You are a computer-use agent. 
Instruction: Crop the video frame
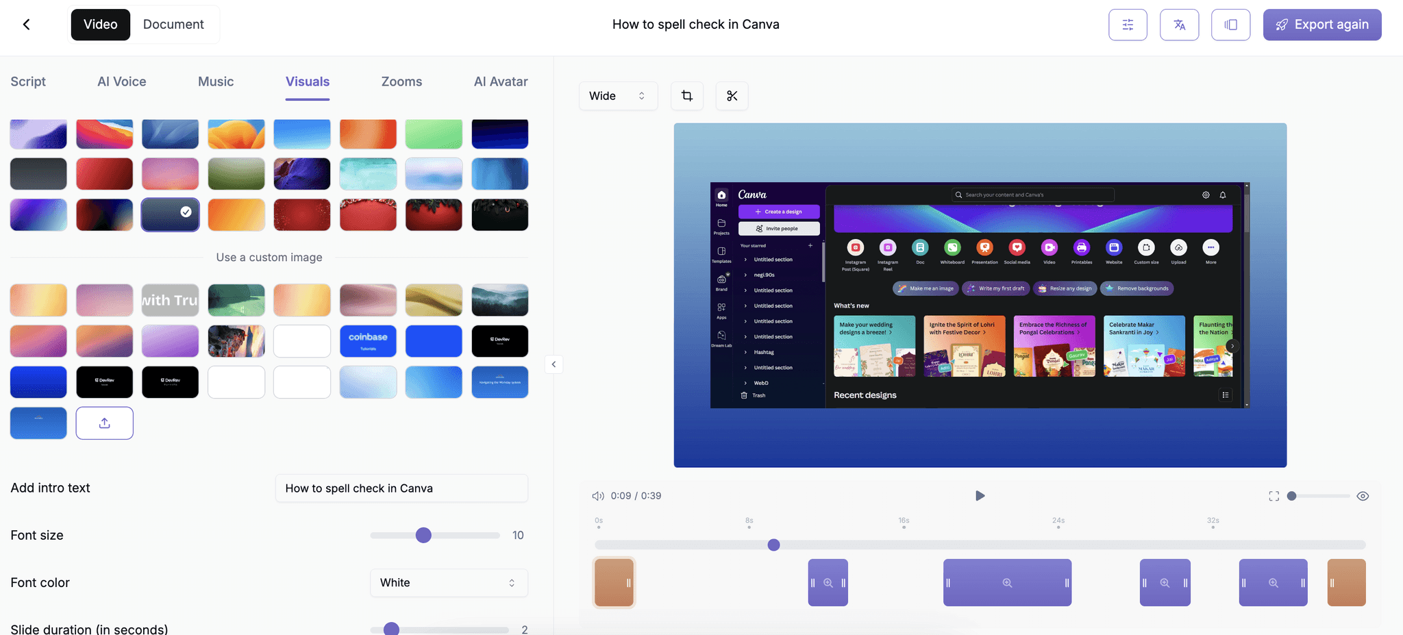686,96
